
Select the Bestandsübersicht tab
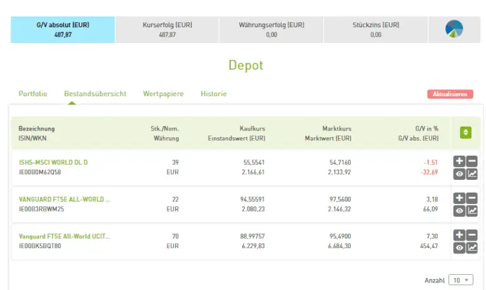[x=95, y=94]
